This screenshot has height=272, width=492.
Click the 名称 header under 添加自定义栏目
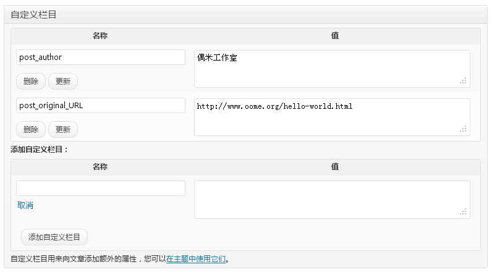100,167
